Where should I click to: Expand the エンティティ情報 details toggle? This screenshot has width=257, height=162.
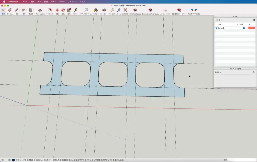point(253,72)
